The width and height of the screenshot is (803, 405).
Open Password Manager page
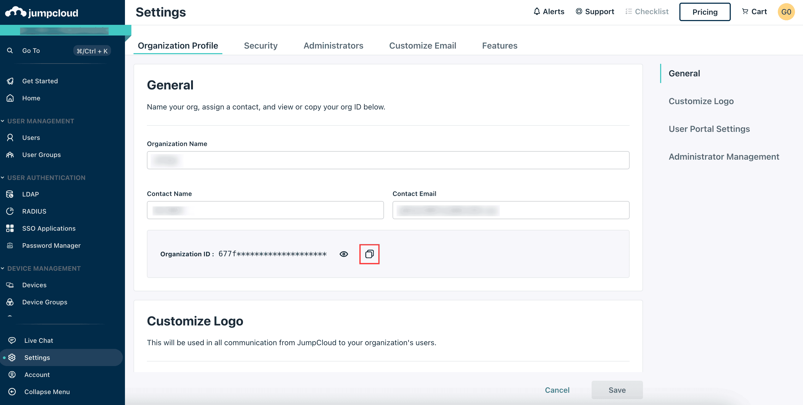(51, 245)
